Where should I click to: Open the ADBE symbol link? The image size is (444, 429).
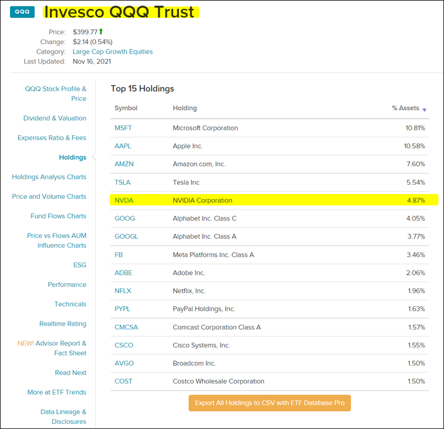[x=123, y=273]
